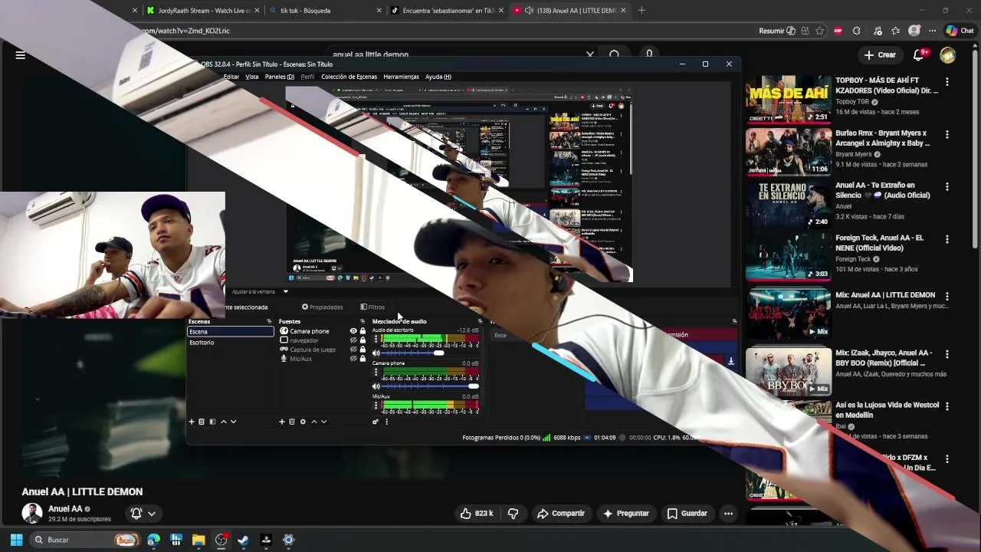Unlock the Mic/Aux source padlock
This screenshot has width=981, height=552.
click(363, 359)
